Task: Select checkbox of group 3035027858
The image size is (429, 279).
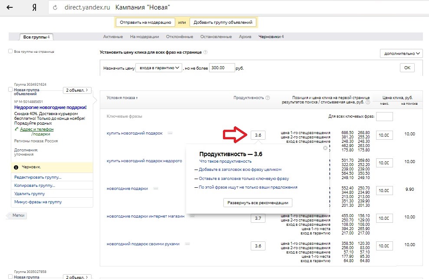Action: click(10, 276)
